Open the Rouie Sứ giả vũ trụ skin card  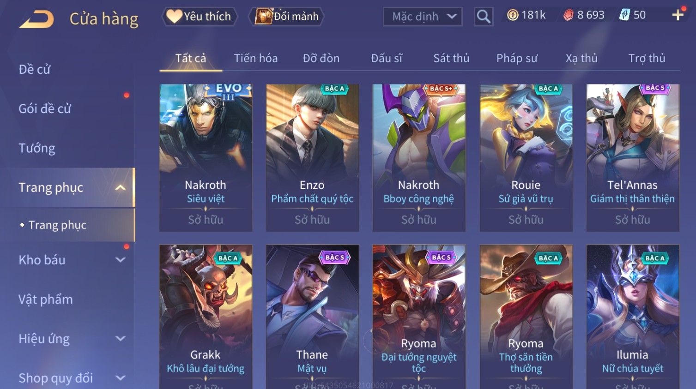(x=526, y=158)
